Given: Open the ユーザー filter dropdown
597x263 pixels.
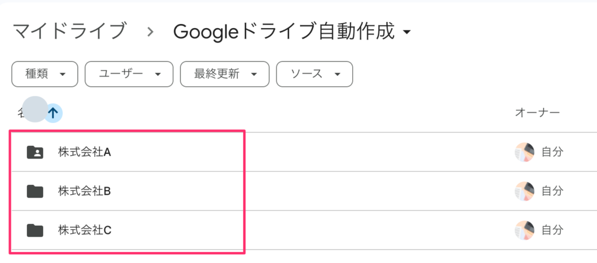Looking at the screenshot, I should (129, 74).
